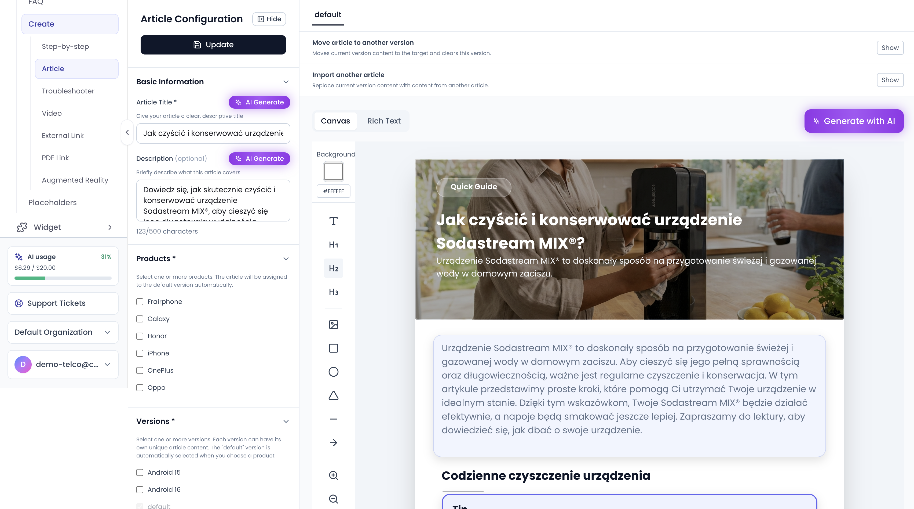Collapse the Basic Information section
The image size is (914, 509).
tap(286, 82)
